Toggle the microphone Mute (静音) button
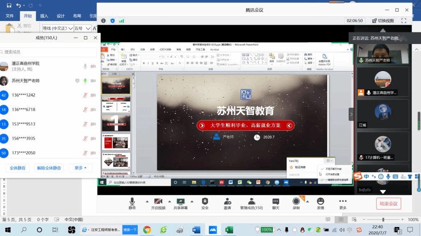421x236 pixels. point(132,201)
